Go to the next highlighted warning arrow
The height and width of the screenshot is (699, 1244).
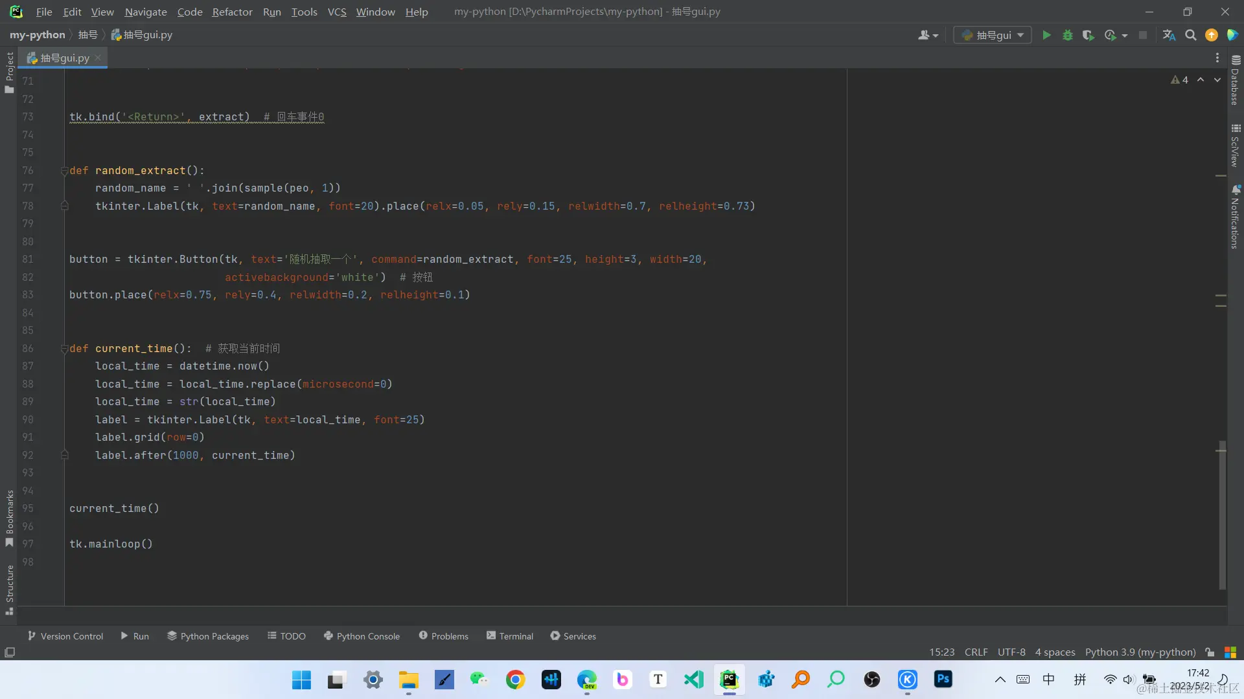1217,80
